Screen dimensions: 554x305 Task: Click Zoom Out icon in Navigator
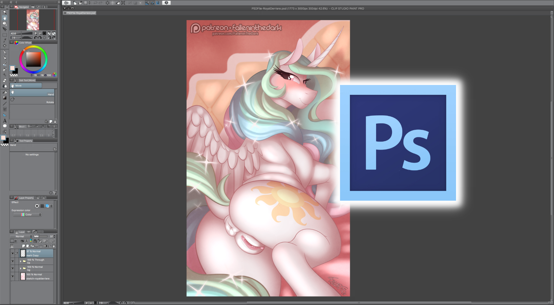35,34
